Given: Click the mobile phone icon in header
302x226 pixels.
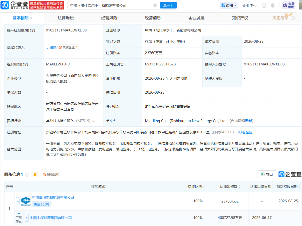Looking at the screenshot, I should (x=264, y=5).
